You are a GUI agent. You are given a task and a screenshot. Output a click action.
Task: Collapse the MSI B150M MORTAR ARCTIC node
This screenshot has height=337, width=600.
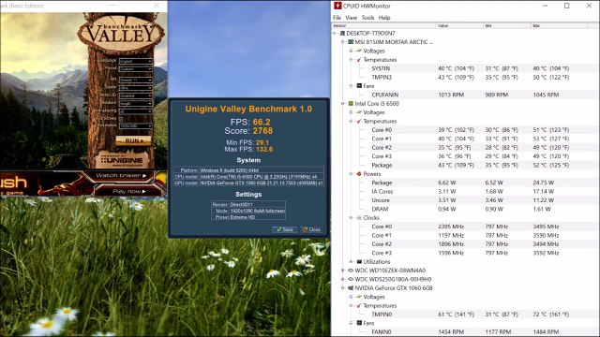(x=343, y=42)
